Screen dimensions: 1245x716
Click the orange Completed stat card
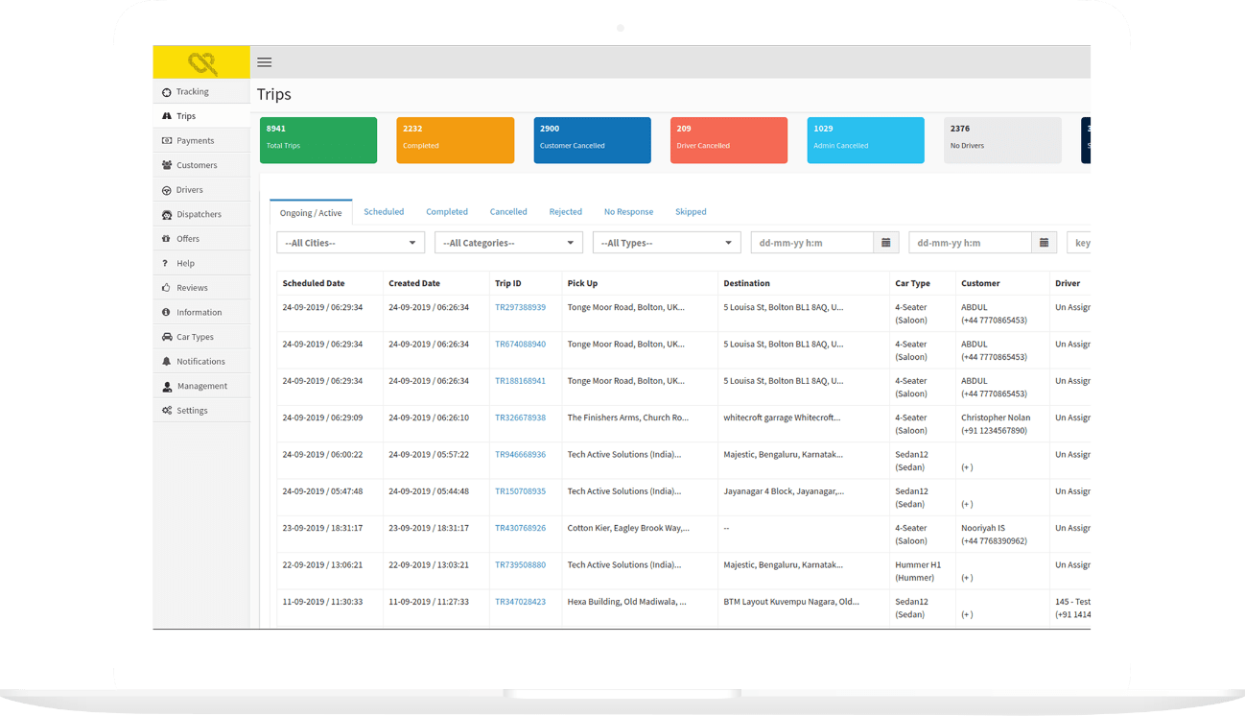(x=456, y=140)
